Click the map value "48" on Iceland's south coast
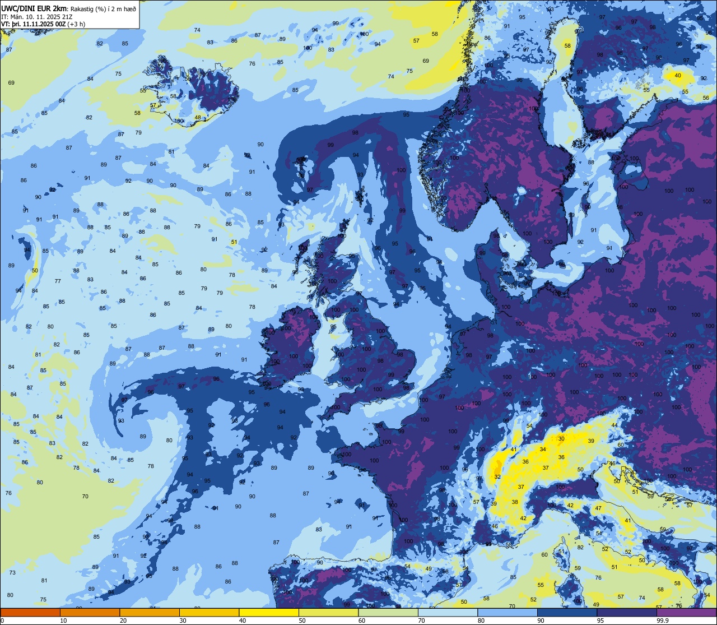The image size is (717, 625). coord(197,118)
